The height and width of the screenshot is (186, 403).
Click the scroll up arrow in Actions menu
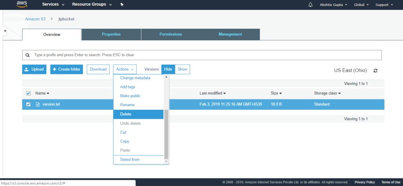coord(166,77)
